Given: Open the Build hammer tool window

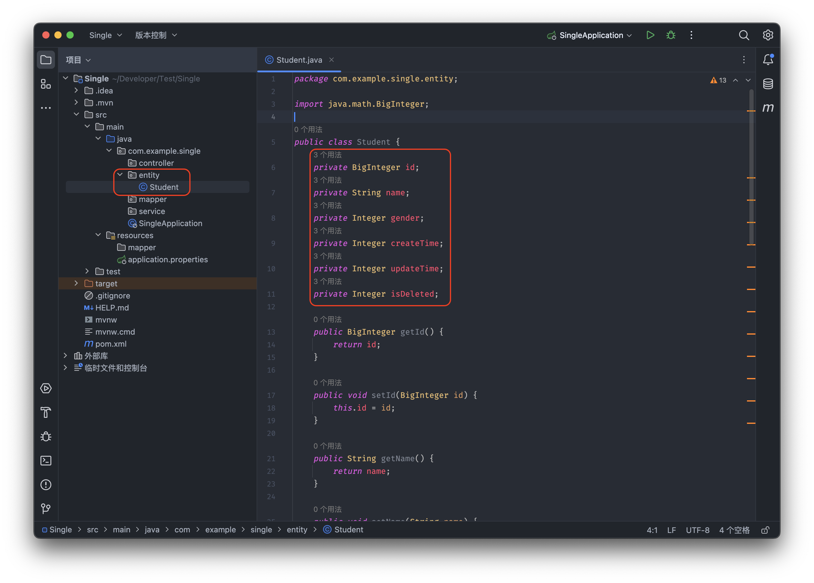Looking at the screenshot, I should [x=46, y=412].
